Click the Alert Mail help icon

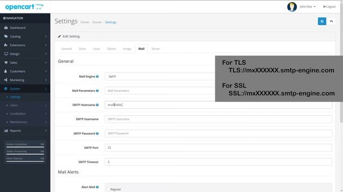(98, 187)
